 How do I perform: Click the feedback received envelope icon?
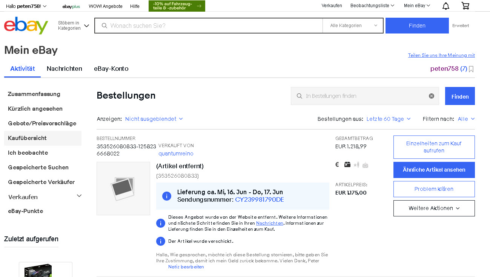pyautogui.click(x=365, y=165)
